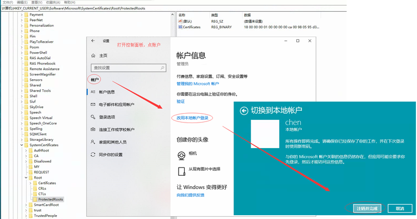The image size is (417, 219).
Task: Click the PowerShell folder icon
Action: pos(26,53)
